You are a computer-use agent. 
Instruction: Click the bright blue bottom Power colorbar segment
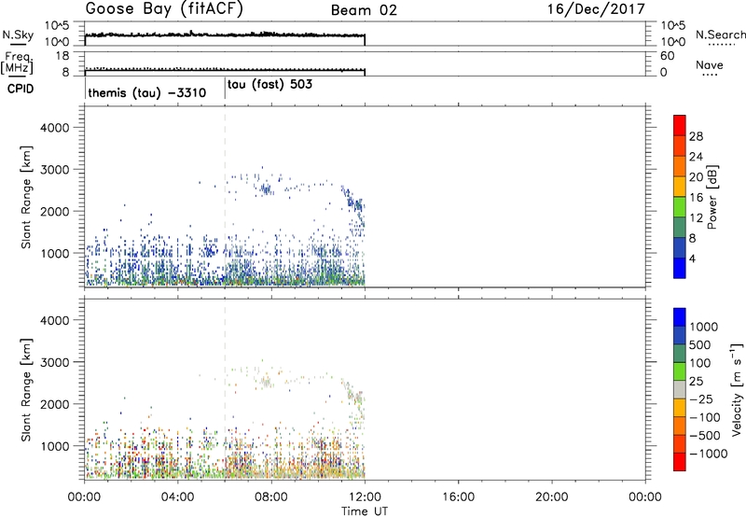coord(680,268)
